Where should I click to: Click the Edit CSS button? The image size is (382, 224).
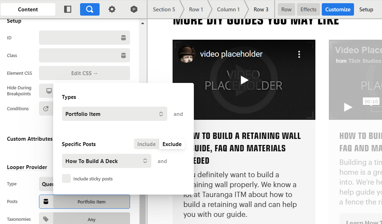84,73
